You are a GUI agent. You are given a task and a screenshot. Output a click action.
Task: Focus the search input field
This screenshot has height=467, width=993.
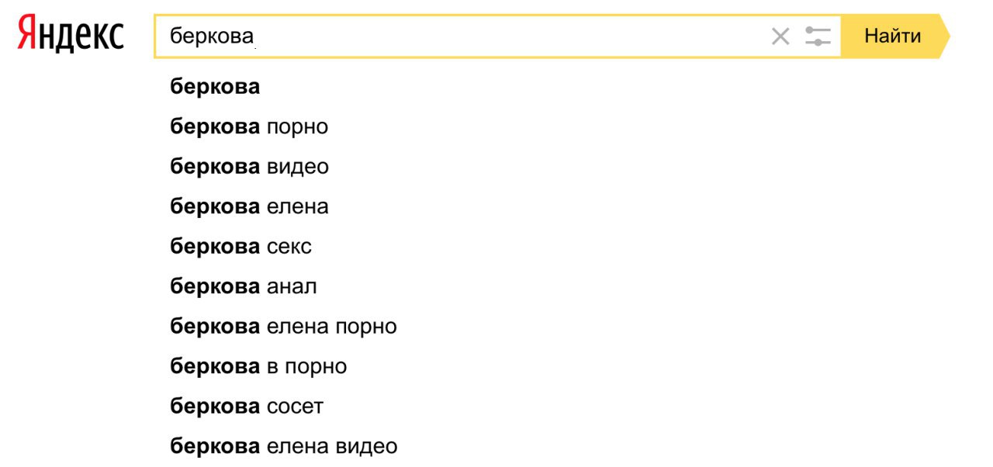(x=497, y=36)
